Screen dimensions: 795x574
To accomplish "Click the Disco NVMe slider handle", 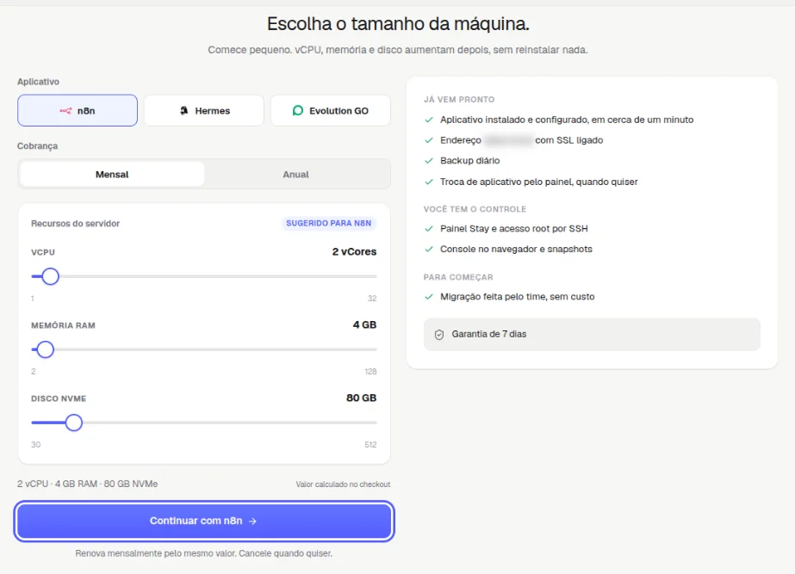I will (74, 423).
